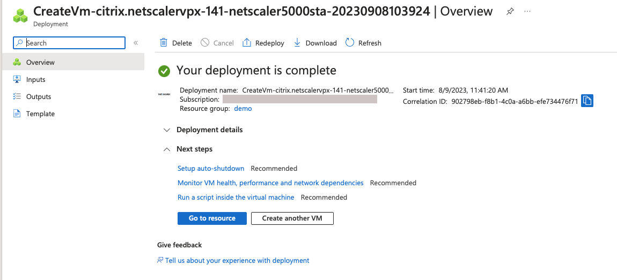Click the Inputs monitor icon

coord(17,79)
